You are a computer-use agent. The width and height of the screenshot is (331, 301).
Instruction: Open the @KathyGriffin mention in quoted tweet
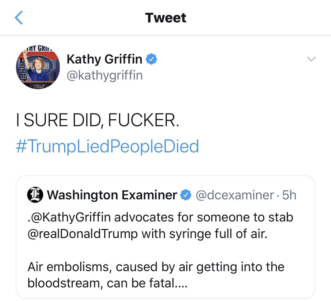(69, 217)
